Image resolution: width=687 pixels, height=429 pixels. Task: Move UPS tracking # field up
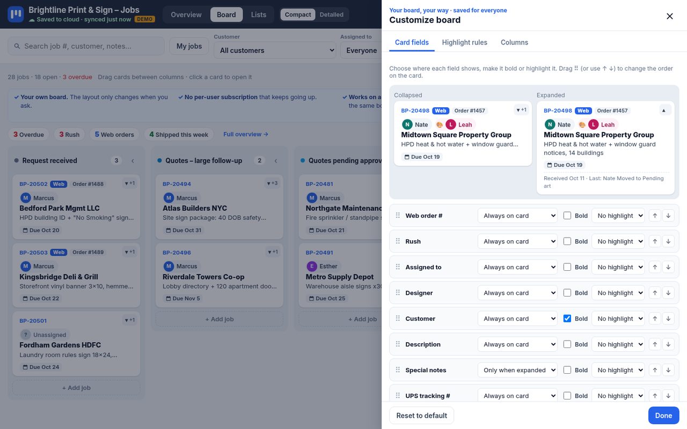click(655, 396)
